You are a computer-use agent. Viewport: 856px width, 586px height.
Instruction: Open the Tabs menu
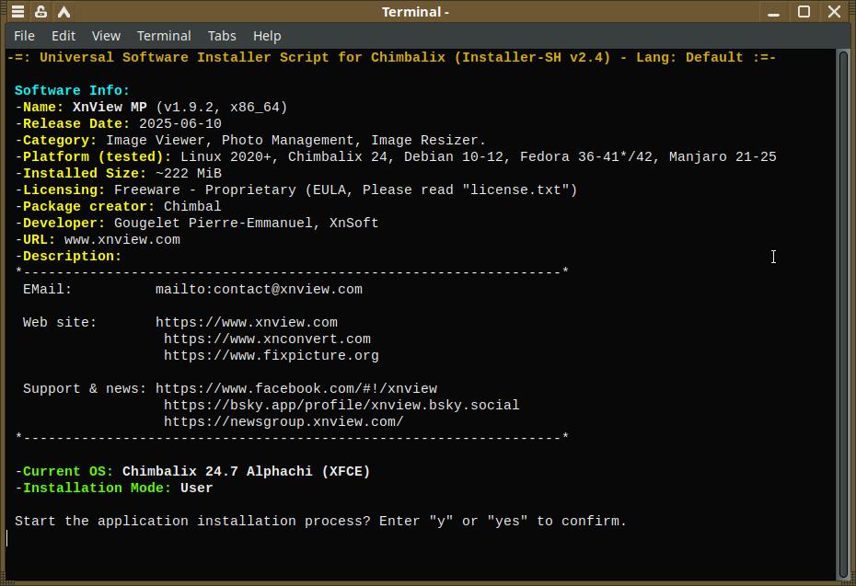click(x=222, y=36)
